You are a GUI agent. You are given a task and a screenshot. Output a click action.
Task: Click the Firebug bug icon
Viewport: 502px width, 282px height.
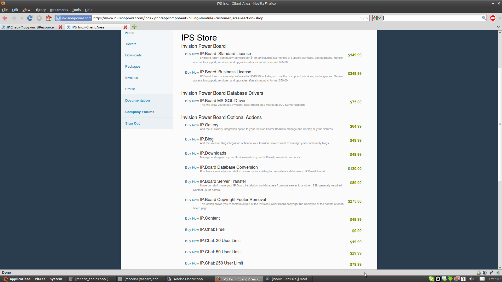point(491,273)
